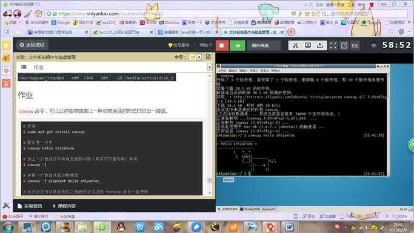
Task: Toggle fullscreen for the lab desktop
Action: click(x=333, y=46)
